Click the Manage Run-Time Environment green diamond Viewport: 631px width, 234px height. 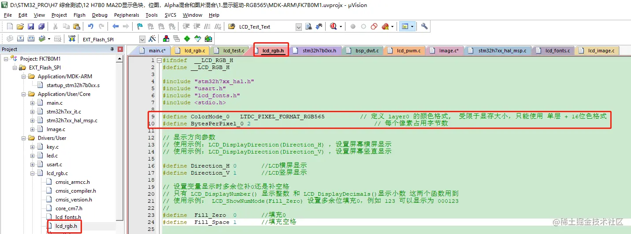187,39
